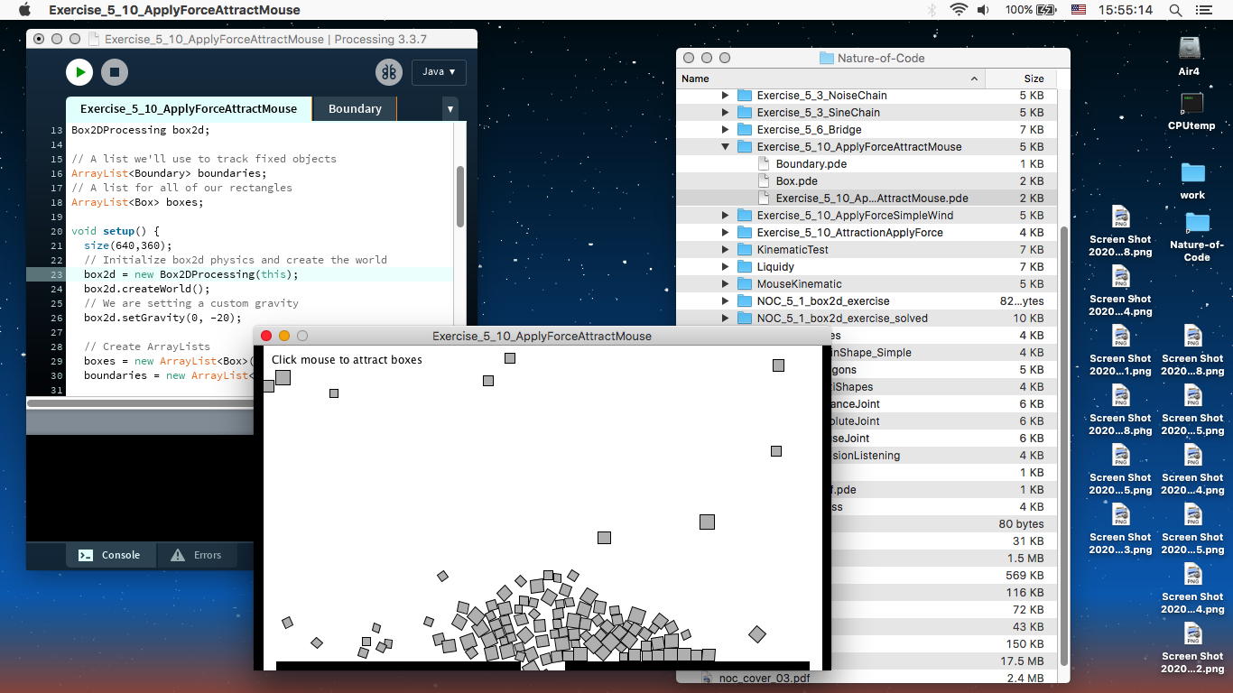Select the KinematicTest folder row
The image size is (1233, 693).
coord(865,250)
